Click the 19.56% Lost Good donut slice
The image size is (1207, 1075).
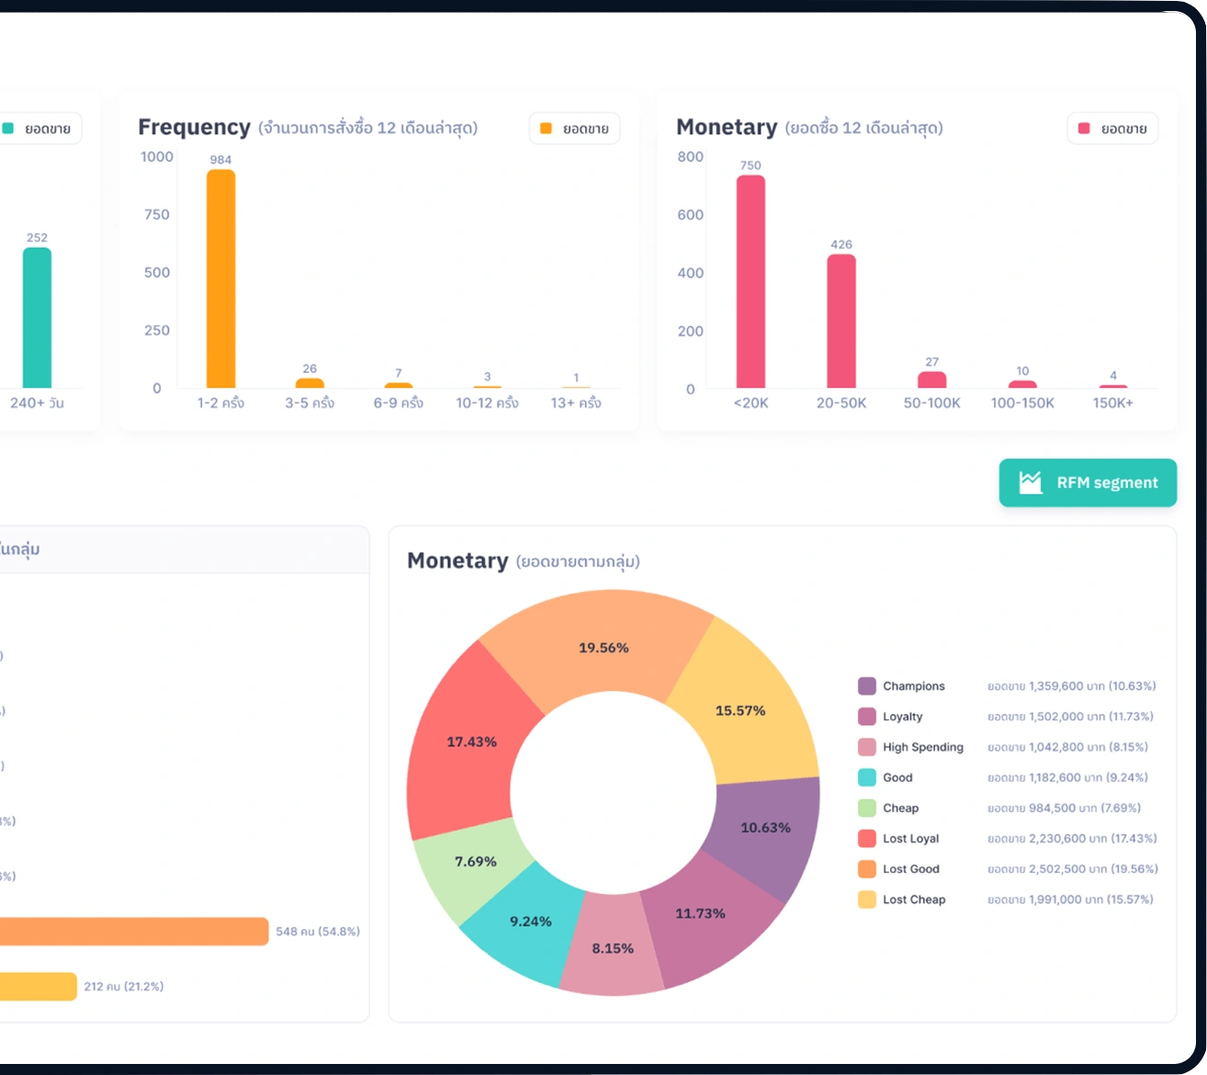tap(603, 648)
